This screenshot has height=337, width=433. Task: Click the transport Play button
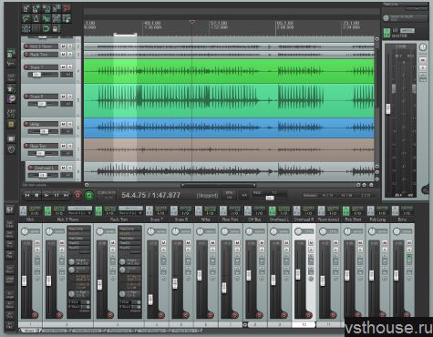[x=46, y=196]
